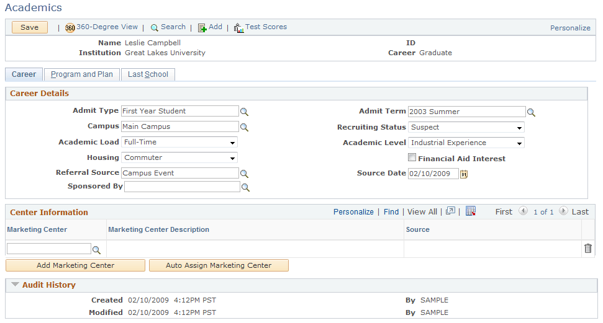Click the '1 of 1' row counter
The height and width of the screenshot is (323, 603).
pyautogui.click(x=543, y=212)
